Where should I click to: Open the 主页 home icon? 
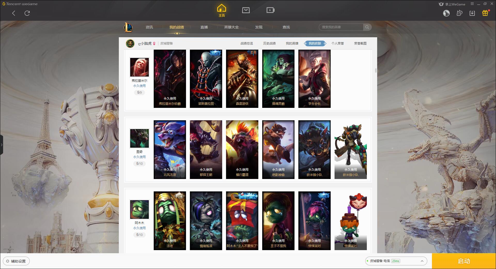(222, 11)
